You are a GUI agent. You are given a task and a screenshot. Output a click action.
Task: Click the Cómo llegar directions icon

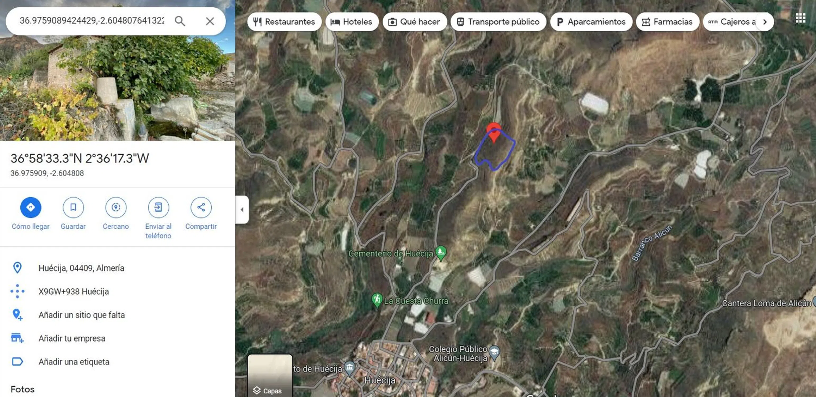(31, 207)
